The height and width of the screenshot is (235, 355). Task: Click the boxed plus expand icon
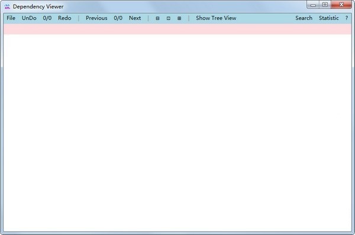179,18
